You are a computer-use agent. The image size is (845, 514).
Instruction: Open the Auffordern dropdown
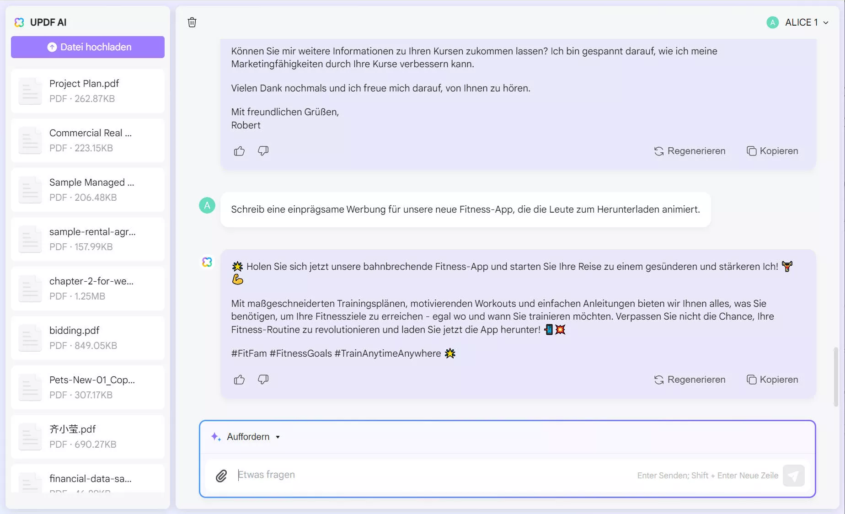coord(278,437)
